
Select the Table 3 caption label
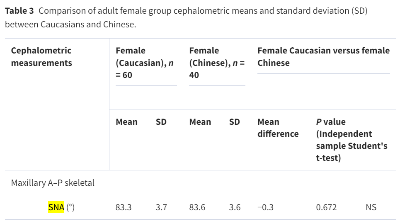pos(19,11)
